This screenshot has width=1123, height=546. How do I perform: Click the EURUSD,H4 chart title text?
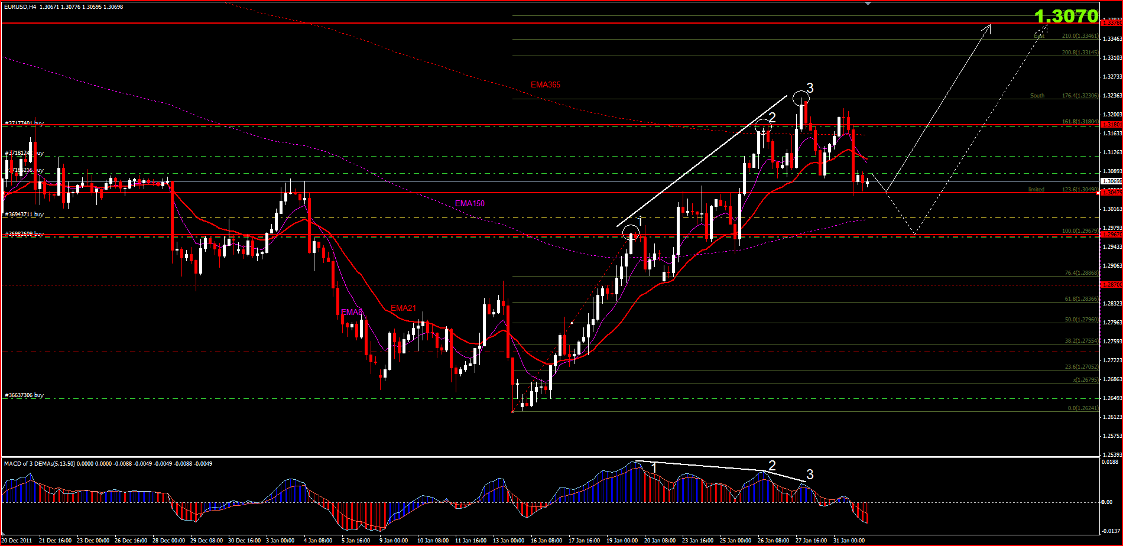(20, 6)
